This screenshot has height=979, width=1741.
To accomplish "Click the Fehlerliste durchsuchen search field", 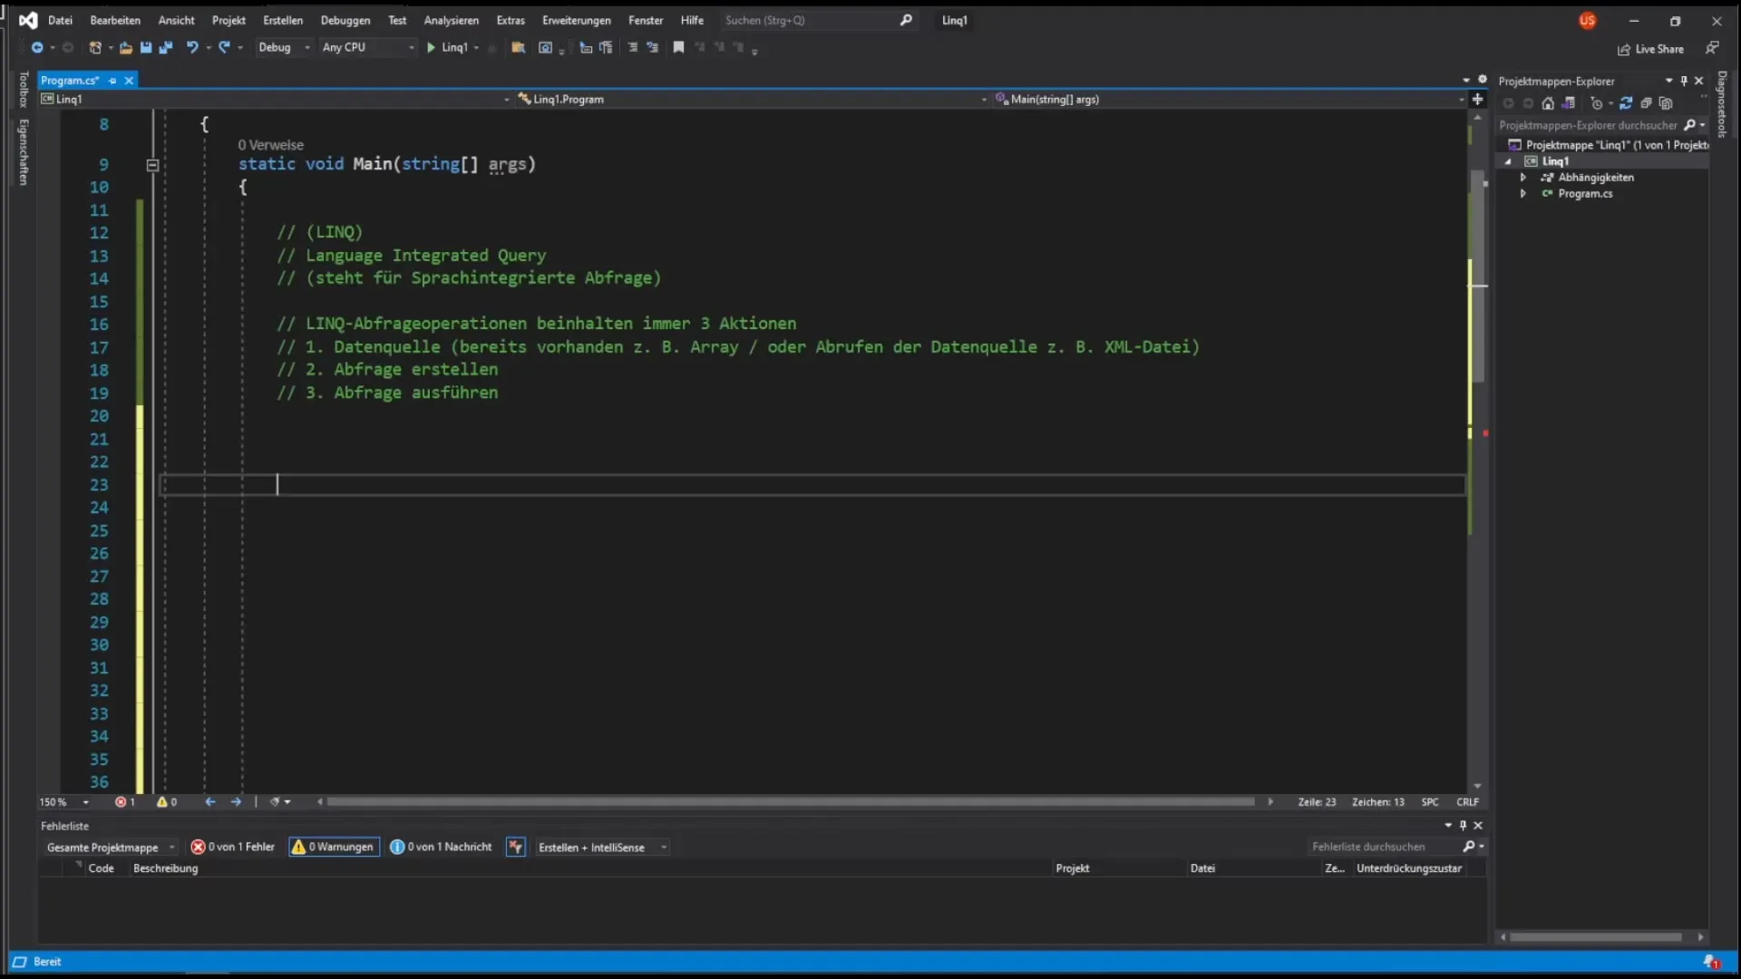I will click(1396, 847).
